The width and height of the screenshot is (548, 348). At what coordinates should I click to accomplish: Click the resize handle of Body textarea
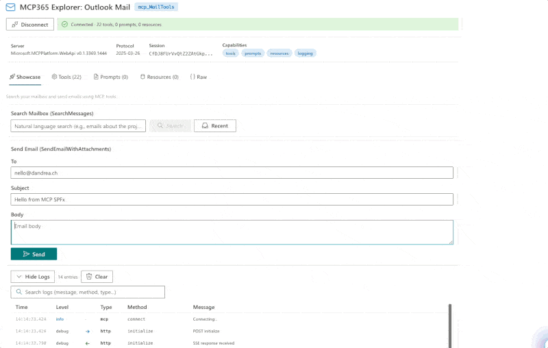pyautogui.click(x=451, y=242)
